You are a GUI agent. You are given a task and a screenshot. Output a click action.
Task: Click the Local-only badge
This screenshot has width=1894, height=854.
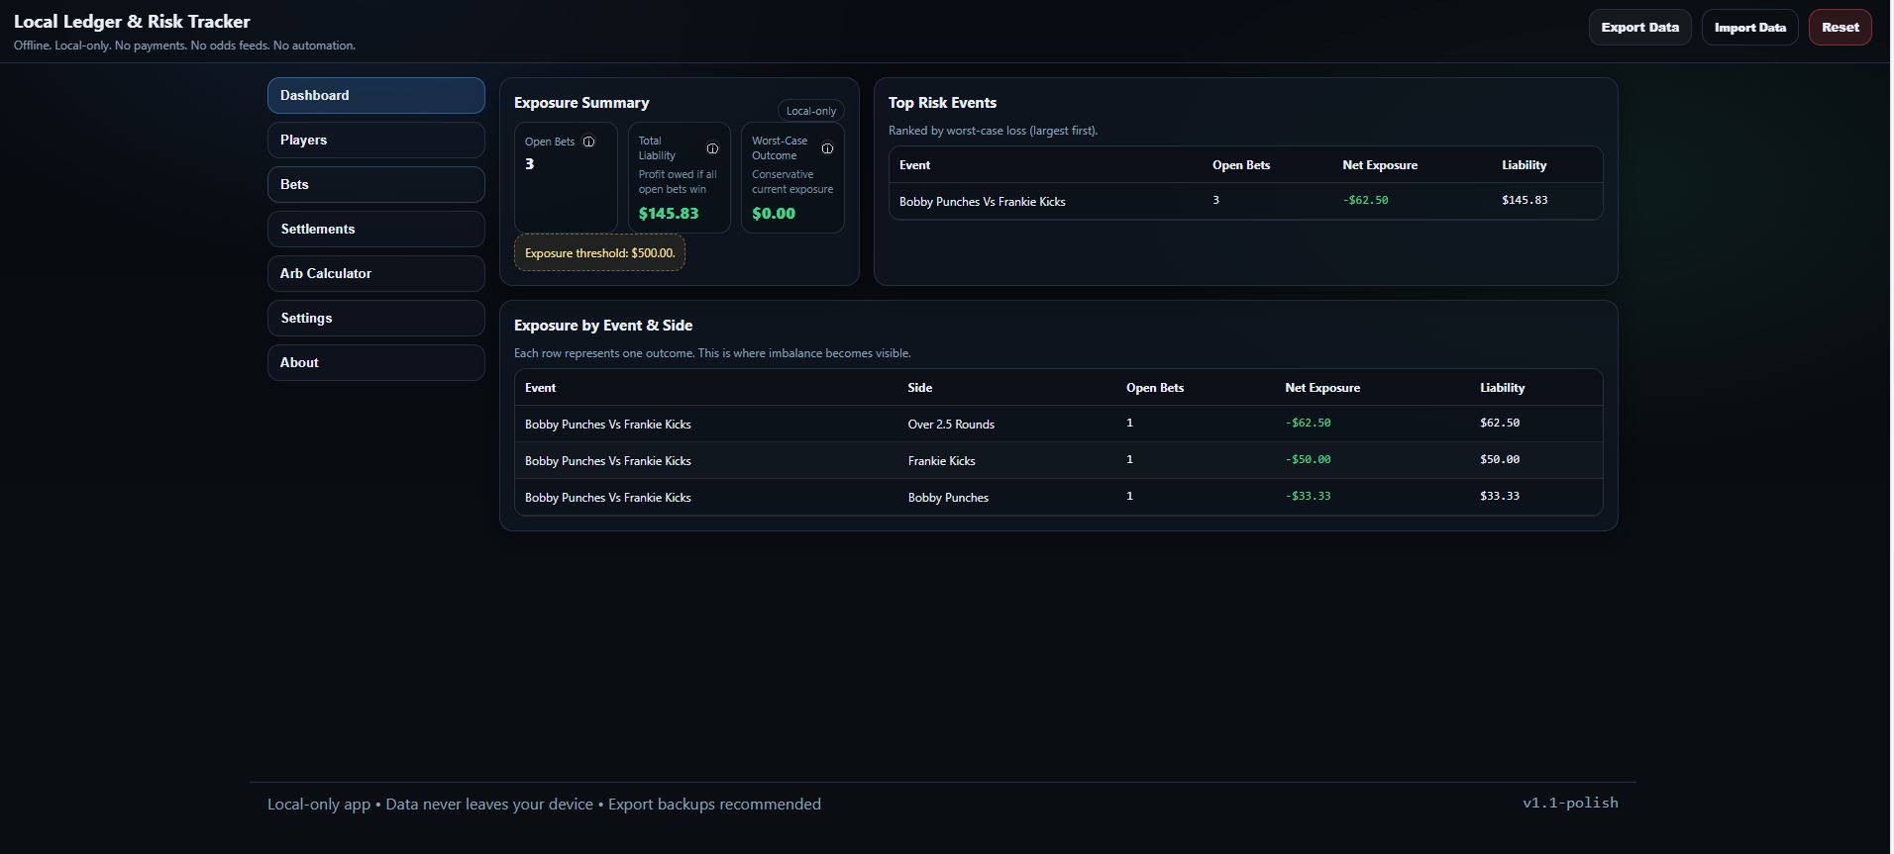pyautogui.click(x=810, y=111)
